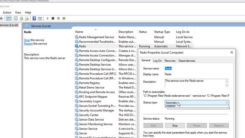The width and height of the screenshot is (245, 138).
Task: Click inside the Description text box
Action: (195, 83)
